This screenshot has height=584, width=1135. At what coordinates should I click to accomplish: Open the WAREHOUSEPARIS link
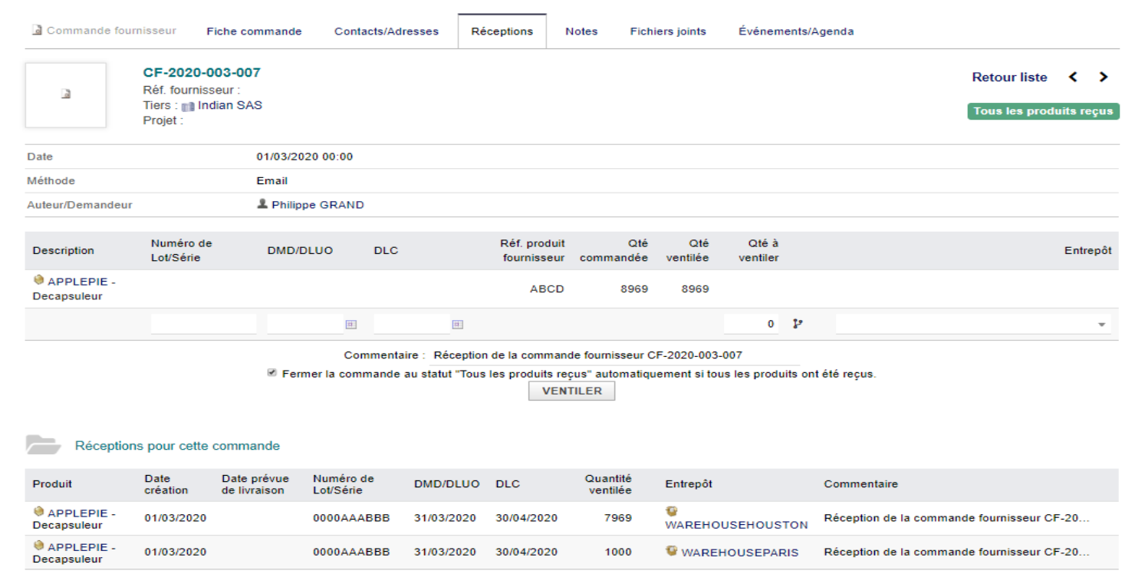(x=740, y=552)
